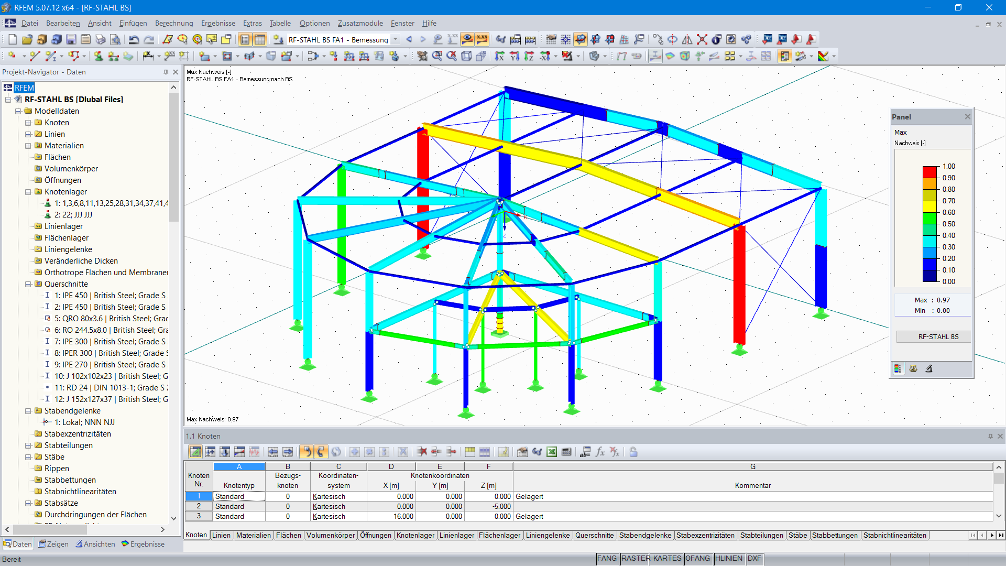Toggle show result values x.xx button
The image size is (1006, 566).
pyautogui.click(x=482, y=39)
